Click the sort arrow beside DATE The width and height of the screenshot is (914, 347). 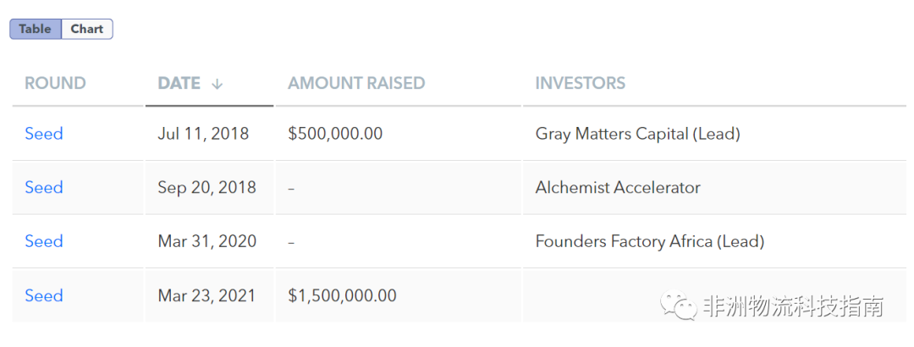pyautogui.click(x=217, y=84)
